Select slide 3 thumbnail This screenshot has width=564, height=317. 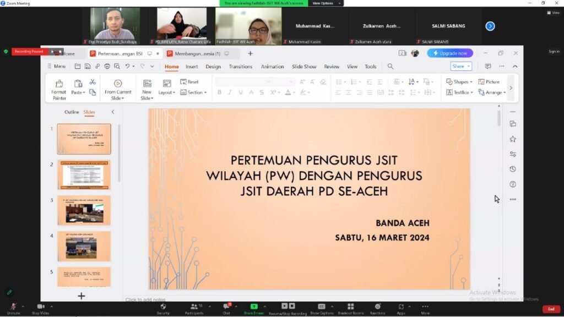tap(84, 211)
